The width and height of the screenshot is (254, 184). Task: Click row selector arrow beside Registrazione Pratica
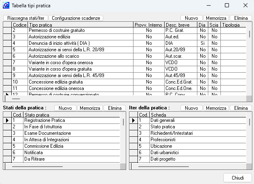[x=7, y=120]
